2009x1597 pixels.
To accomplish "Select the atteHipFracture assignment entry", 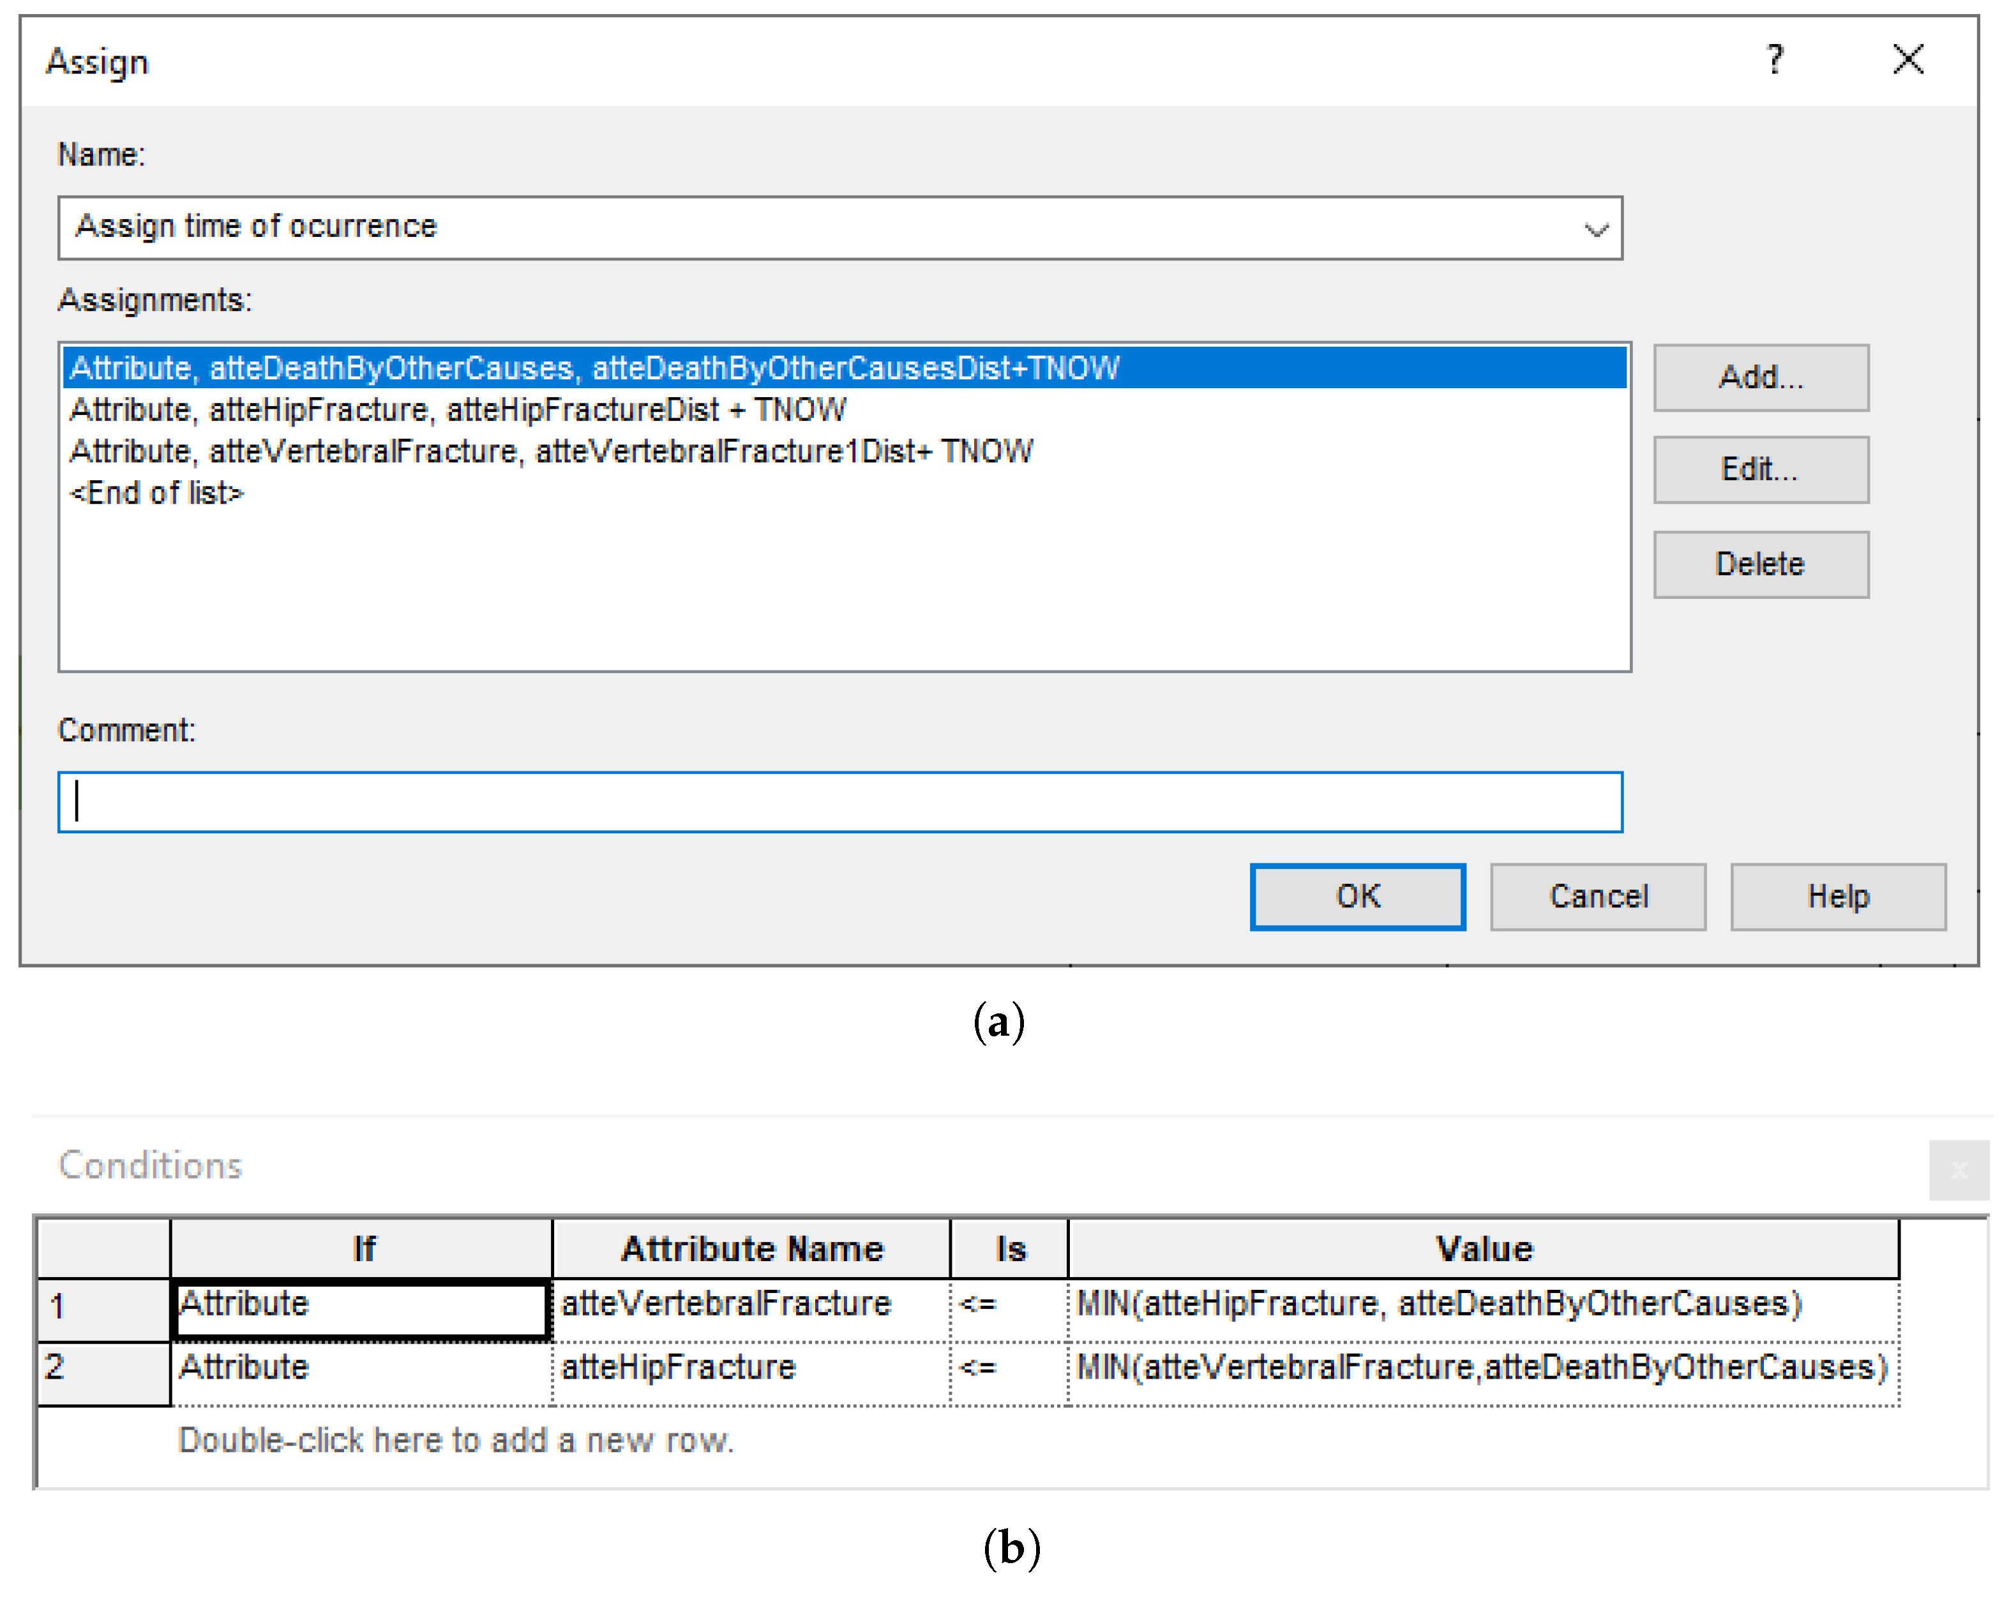I will coord(458,409).
